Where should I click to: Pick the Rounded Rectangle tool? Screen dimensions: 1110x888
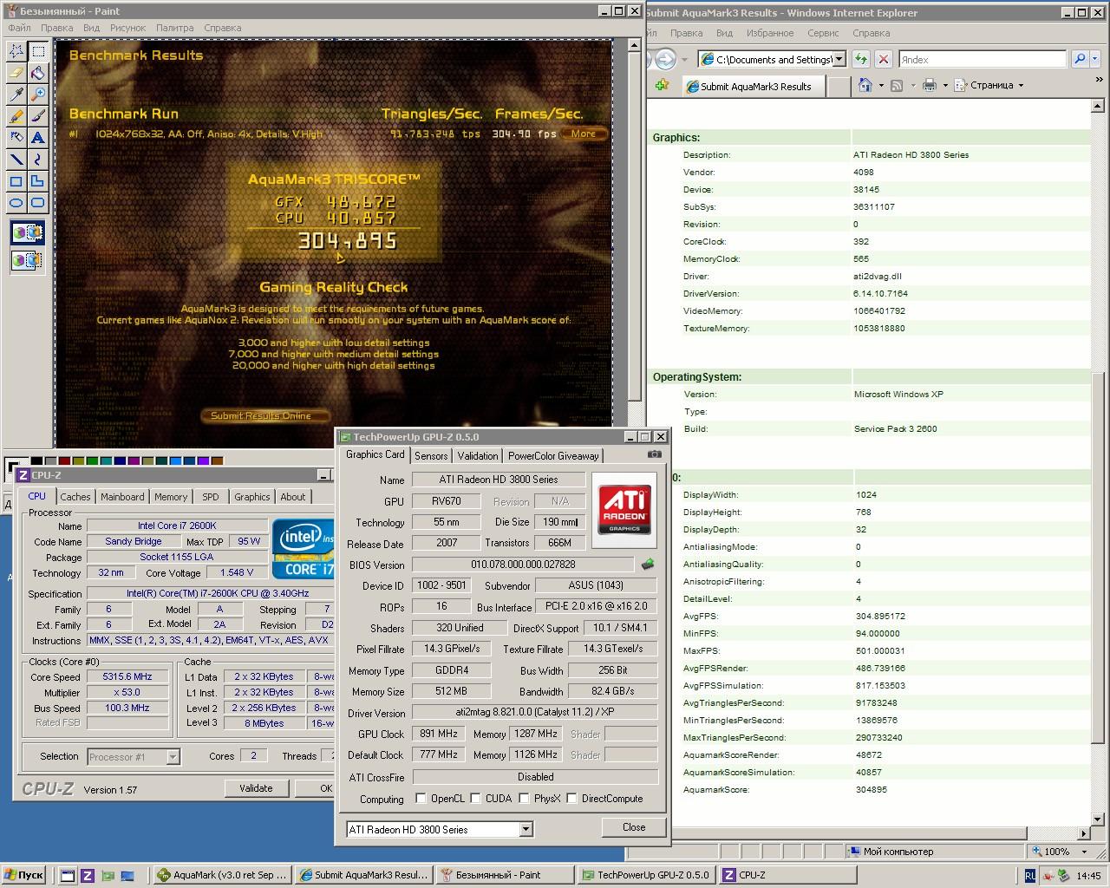[38, 203]
